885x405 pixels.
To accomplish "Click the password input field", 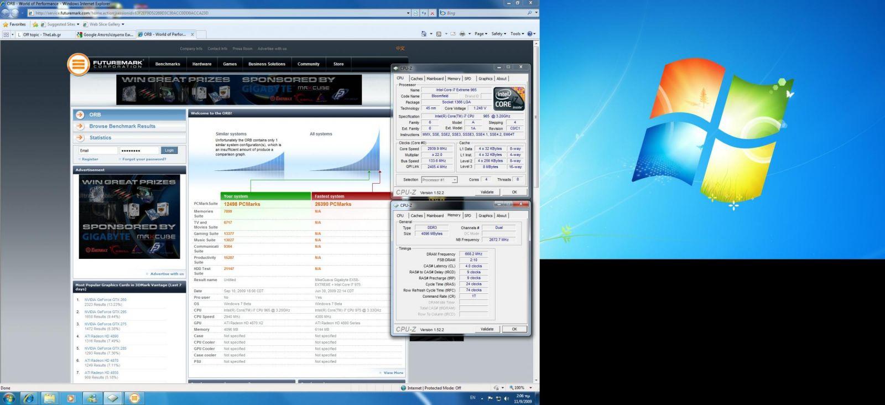I will coord(139,150).
